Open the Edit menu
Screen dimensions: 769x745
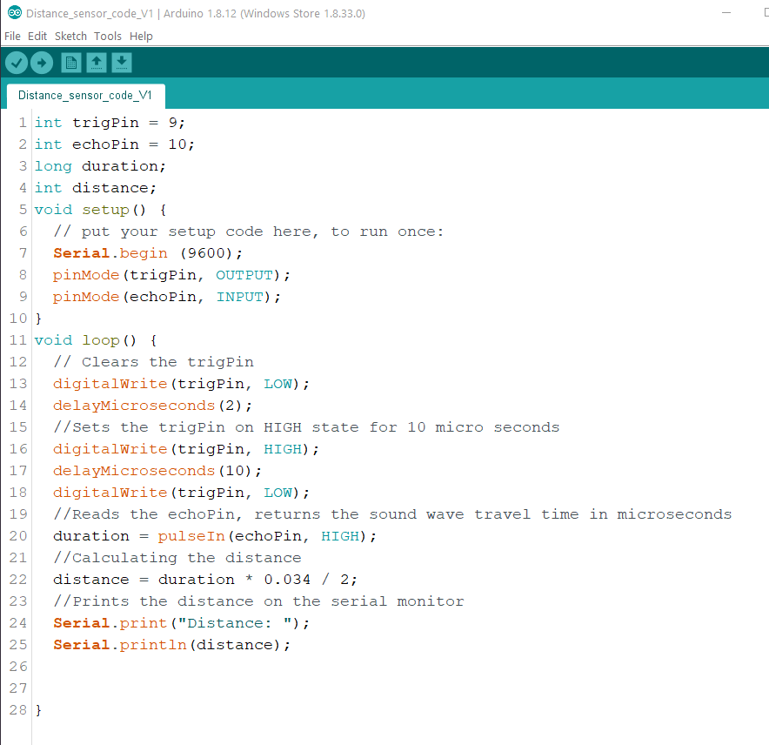tap(37, 36)
